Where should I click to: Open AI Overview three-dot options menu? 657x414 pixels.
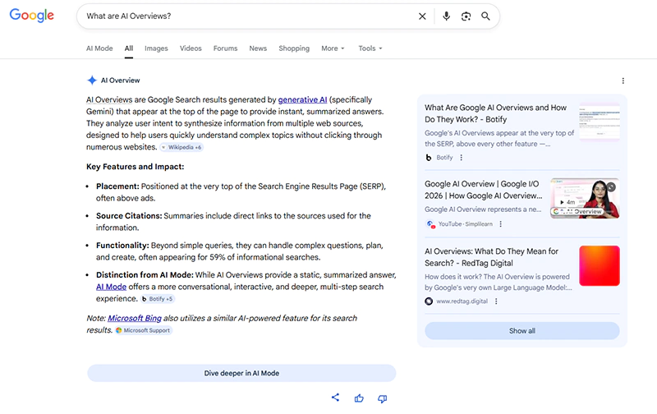623,80
